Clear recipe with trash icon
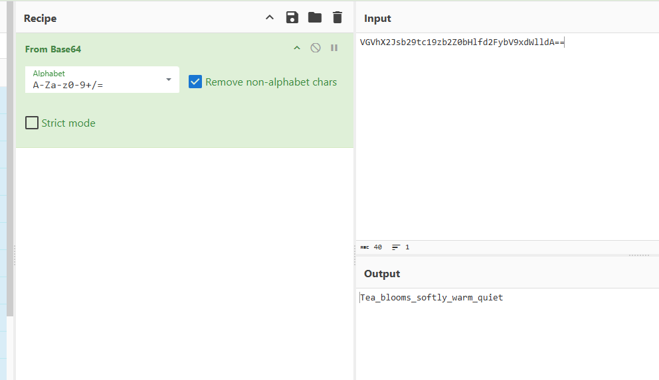This screenshot has width=659, height=380. (337, 18)
